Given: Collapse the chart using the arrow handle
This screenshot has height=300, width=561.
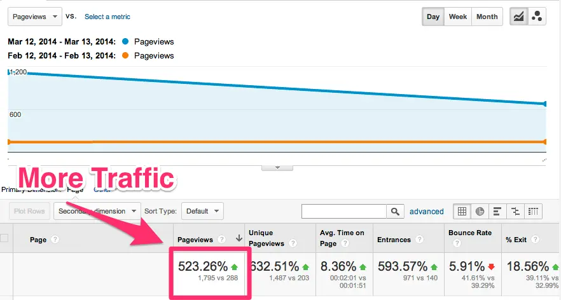Looking at the screenshot, I should point(277,167).
